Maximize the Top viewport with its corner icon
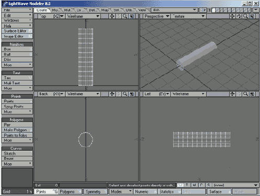This screenshot has width=260, height=196. (x=132, y=16)
